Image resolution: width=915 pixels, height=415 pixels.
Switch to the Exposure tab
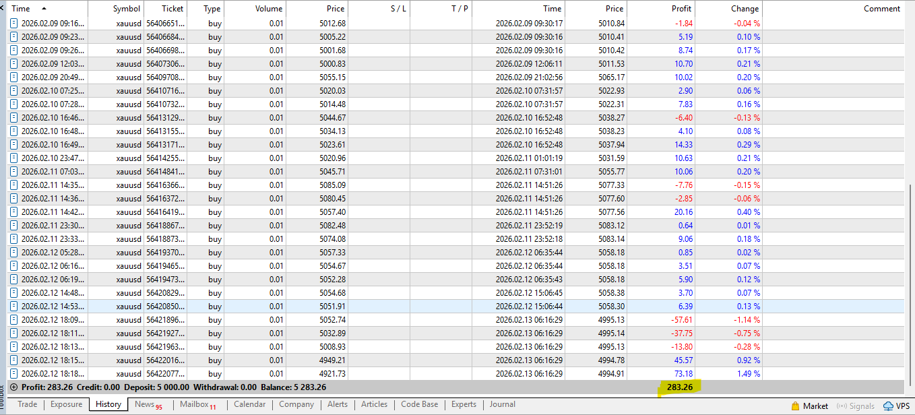(66, 404)
